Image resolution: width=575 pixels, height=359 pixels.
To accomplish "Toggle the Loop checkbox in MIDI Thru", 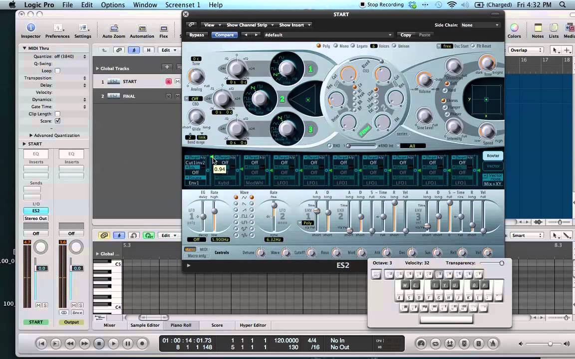I will pyautogui.click(x=57, y=71).
